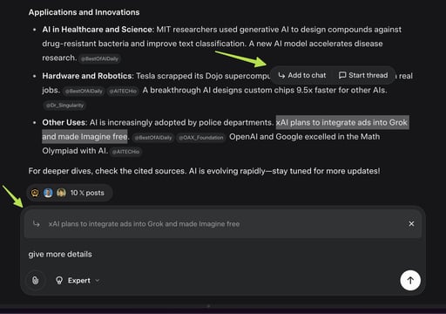Viewport: 446px width, 314px height.
Task: Click the third avatar in the posts chip
Action: (61, 193)
